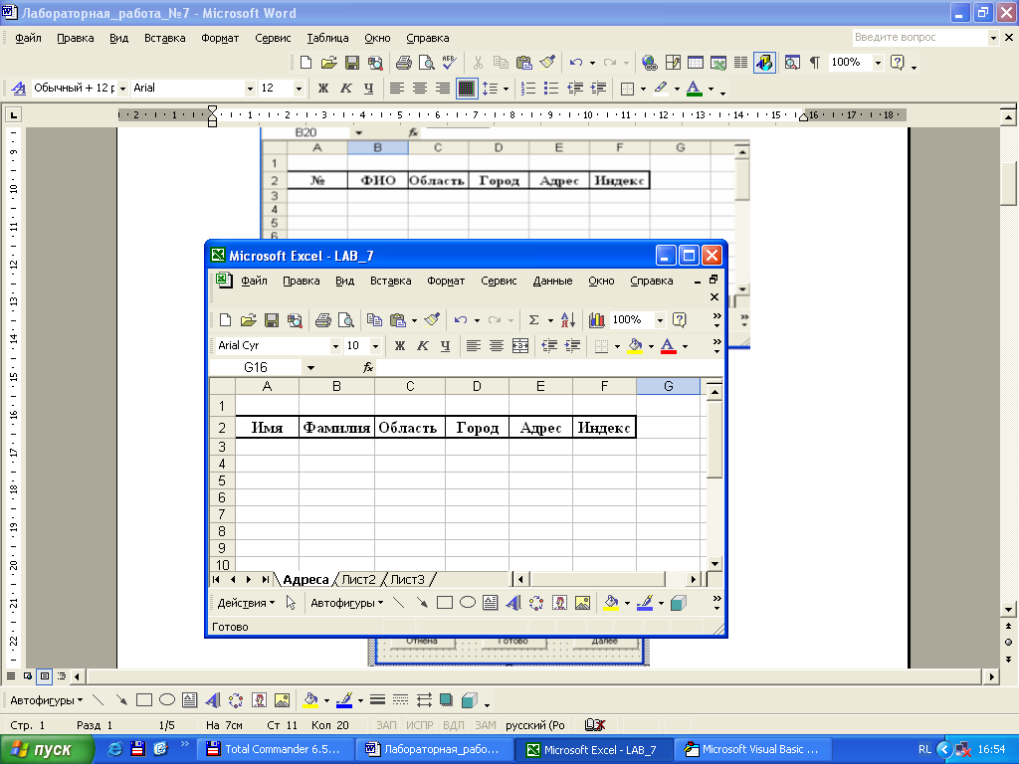Image resolution: width=1019 pixels, height=764 pixels.
Task: Click Excel fill color bucket swatch
Action: [x=635, y=345]
